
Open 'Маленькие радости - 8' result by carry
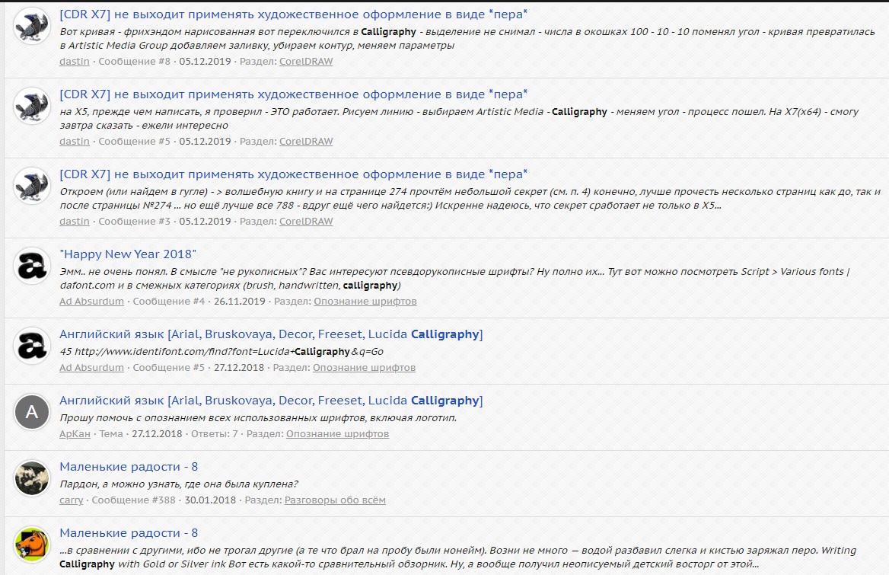click(x=129, y=467)
